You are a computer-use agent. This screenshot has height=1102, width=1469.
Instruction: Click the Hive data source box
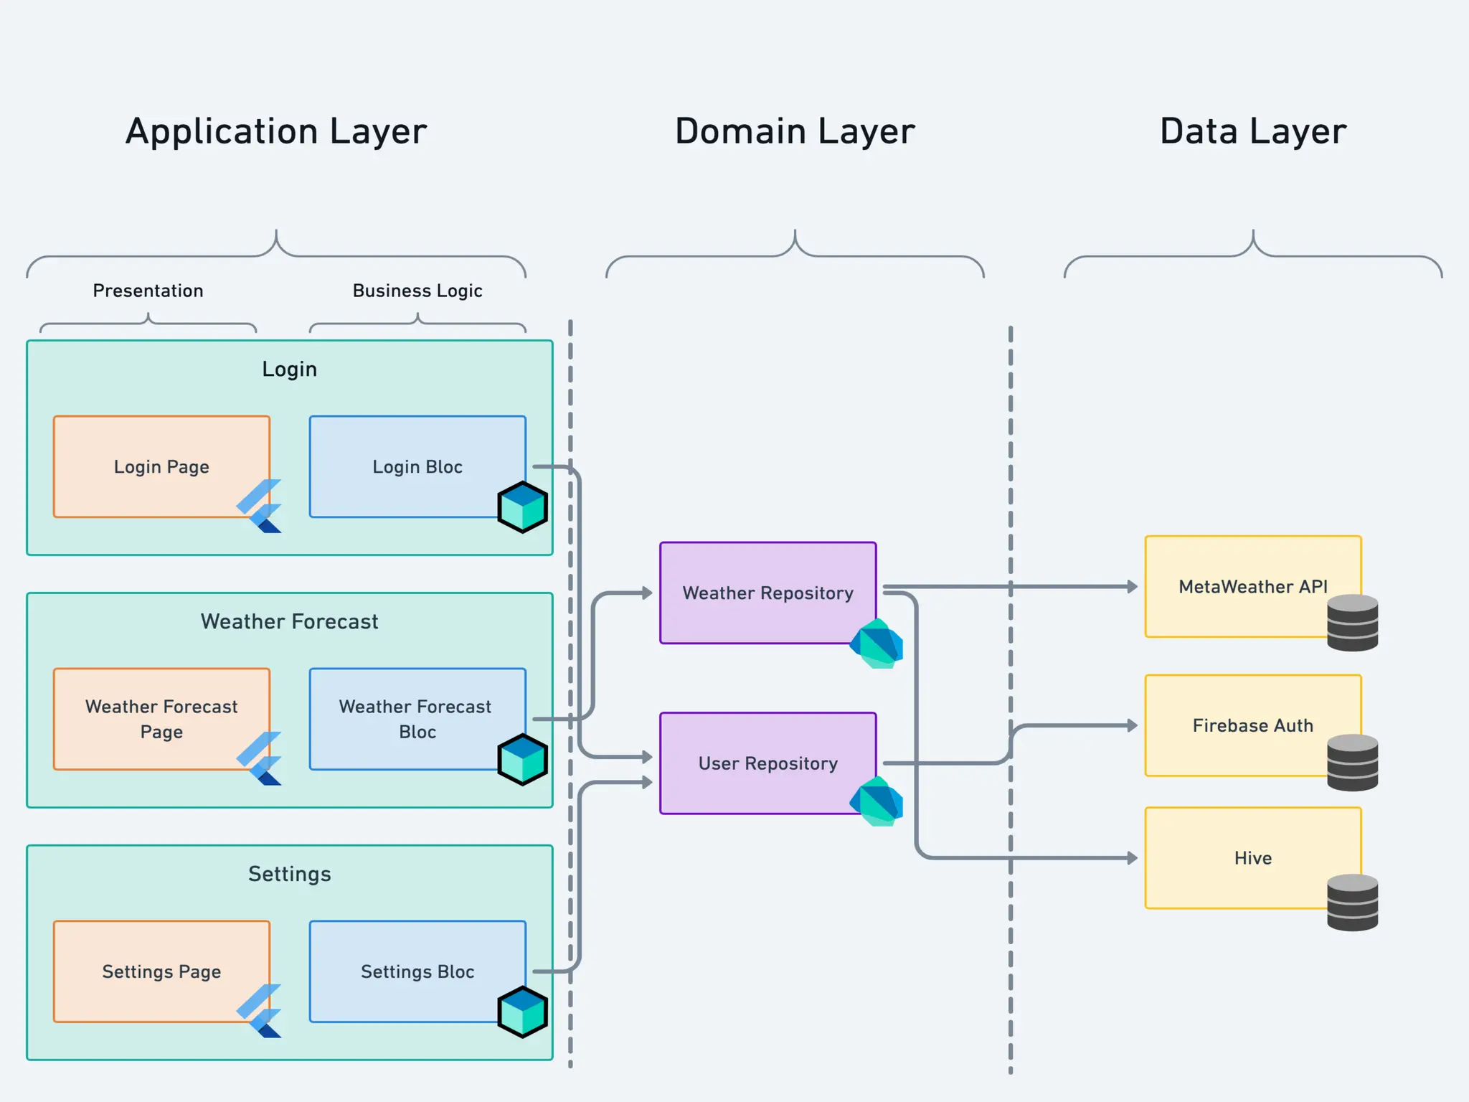[1252, 857]
